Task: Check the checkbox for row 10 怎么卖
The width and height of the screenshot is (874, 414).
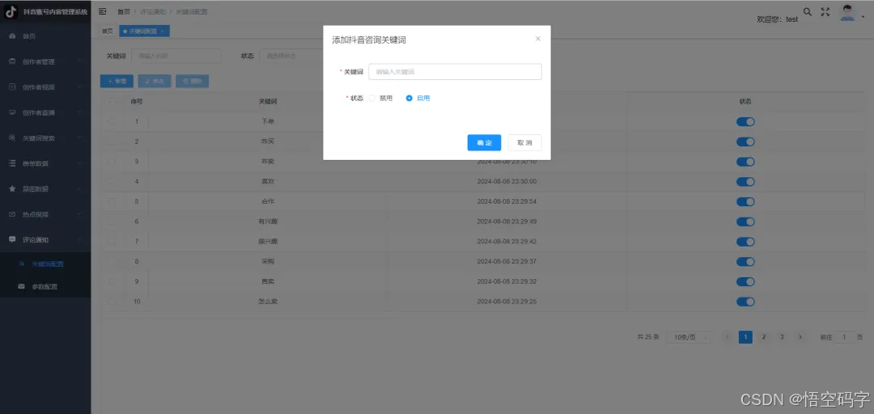Action: point(112,302)
